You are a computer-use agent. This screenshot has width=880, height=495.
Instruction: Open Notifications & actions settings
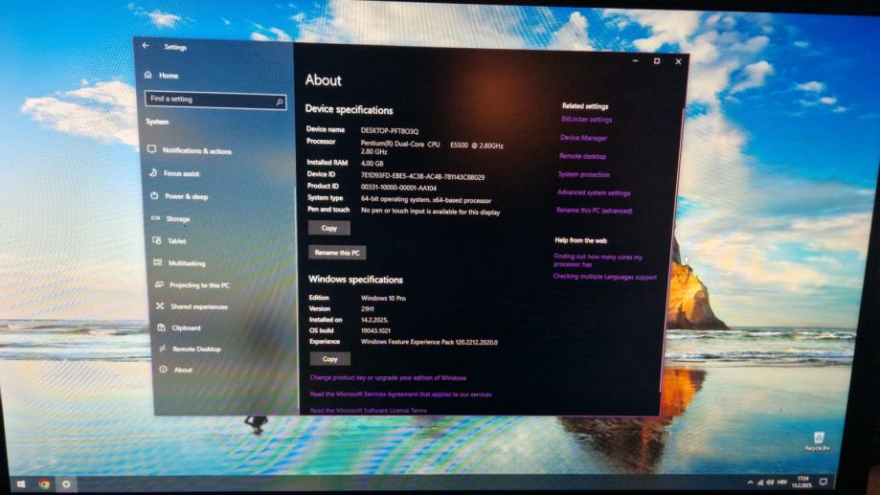point(191,150)
